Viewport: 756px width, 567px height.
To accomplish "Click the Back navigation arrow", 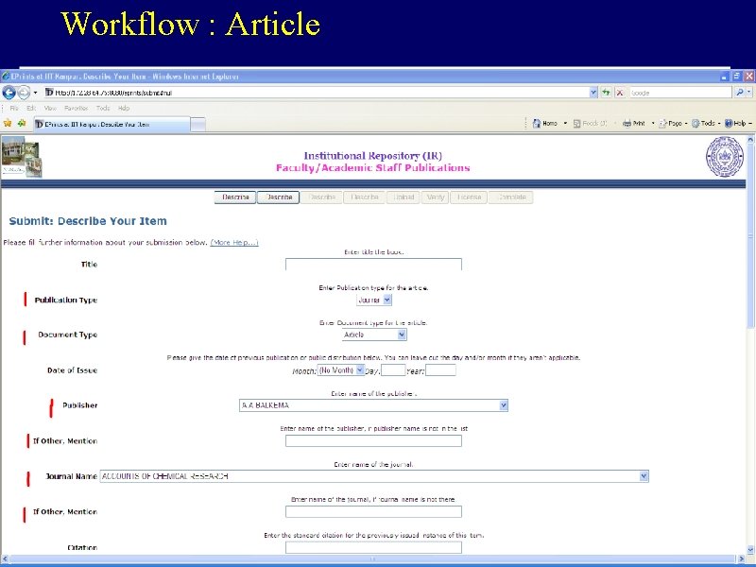I will [8, 93].
